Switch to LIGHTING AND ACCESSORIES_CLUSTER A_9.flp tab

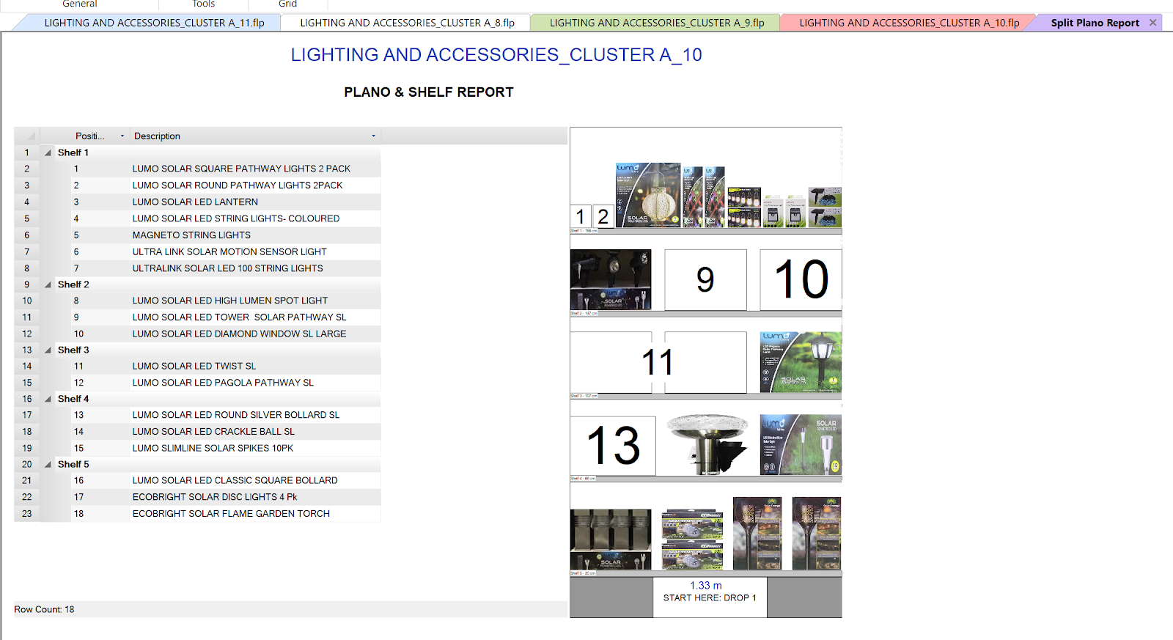[x=657, y=23]
